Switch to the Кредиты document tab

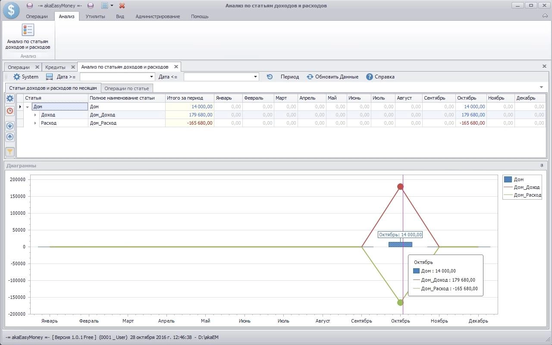click(55, 67)
